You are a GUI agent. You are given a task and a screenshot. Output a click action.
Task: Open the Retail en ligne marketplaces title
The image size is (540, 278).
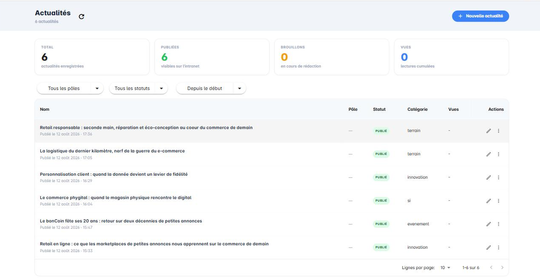coord(154,244)
